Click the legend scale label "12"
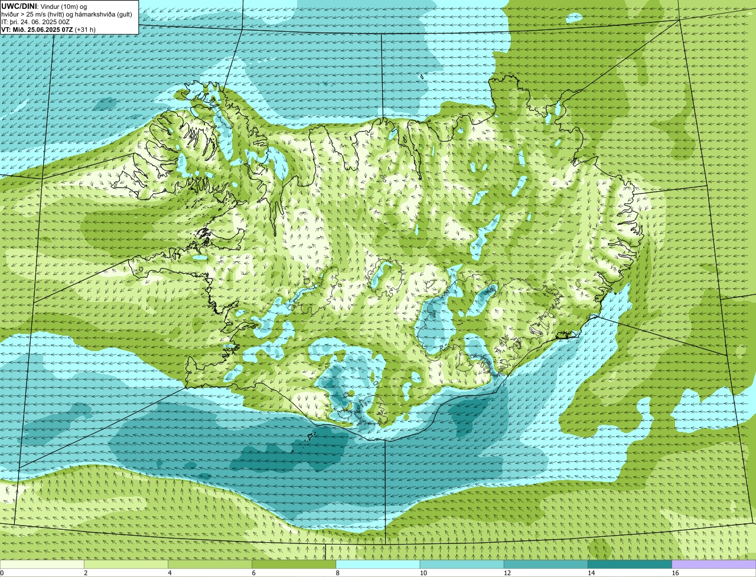Viewport: 756px width, 577px height. [x=507, y=573]
